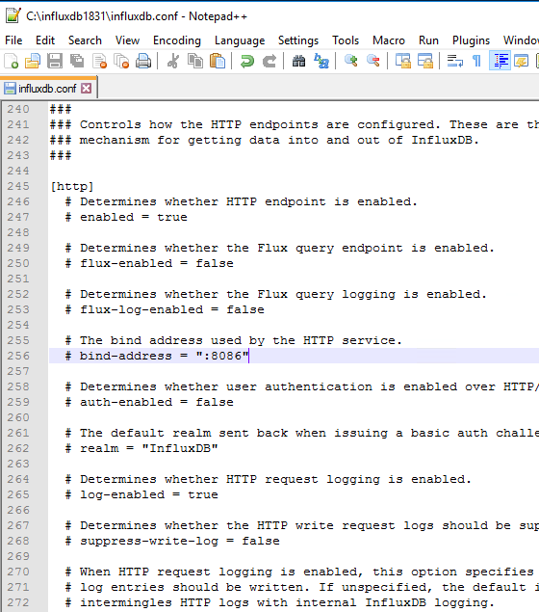Viewport: 539px width, 612px height.
Task: Close the influxdb.conf tab with red X
Action: tap(86, 89)
